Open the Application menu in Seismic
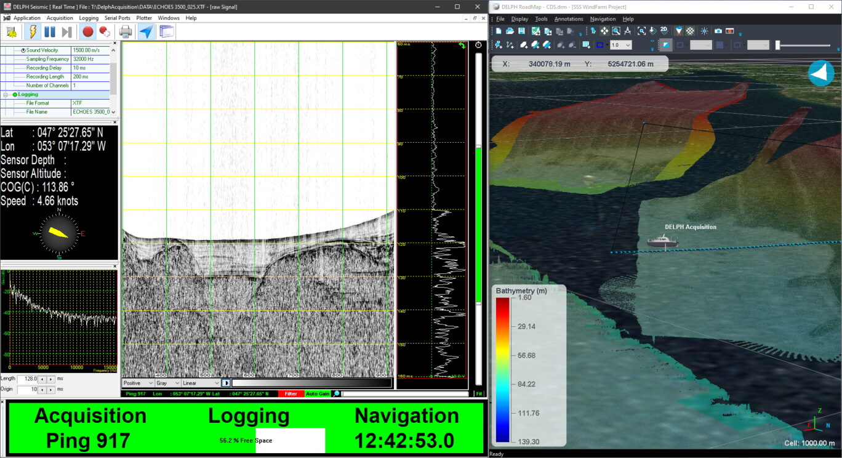Viewport: 842px width, 458px height. click(26, 18)
